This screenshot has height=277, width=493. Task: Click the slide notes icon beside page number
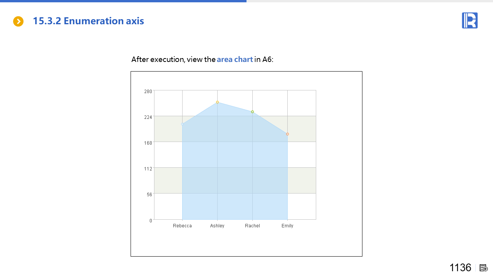coord(484,268)
